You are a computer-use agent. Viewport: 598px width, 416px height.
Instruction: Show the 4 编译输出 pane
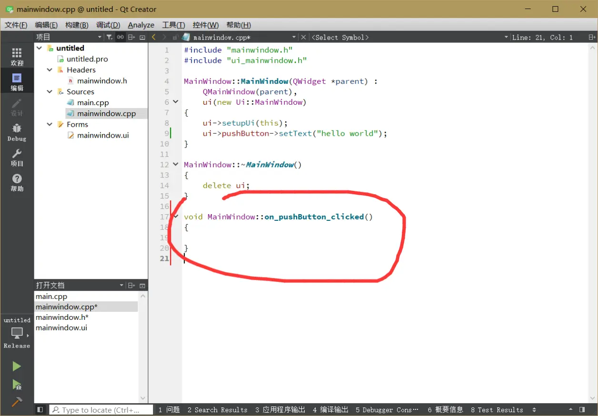330,409
